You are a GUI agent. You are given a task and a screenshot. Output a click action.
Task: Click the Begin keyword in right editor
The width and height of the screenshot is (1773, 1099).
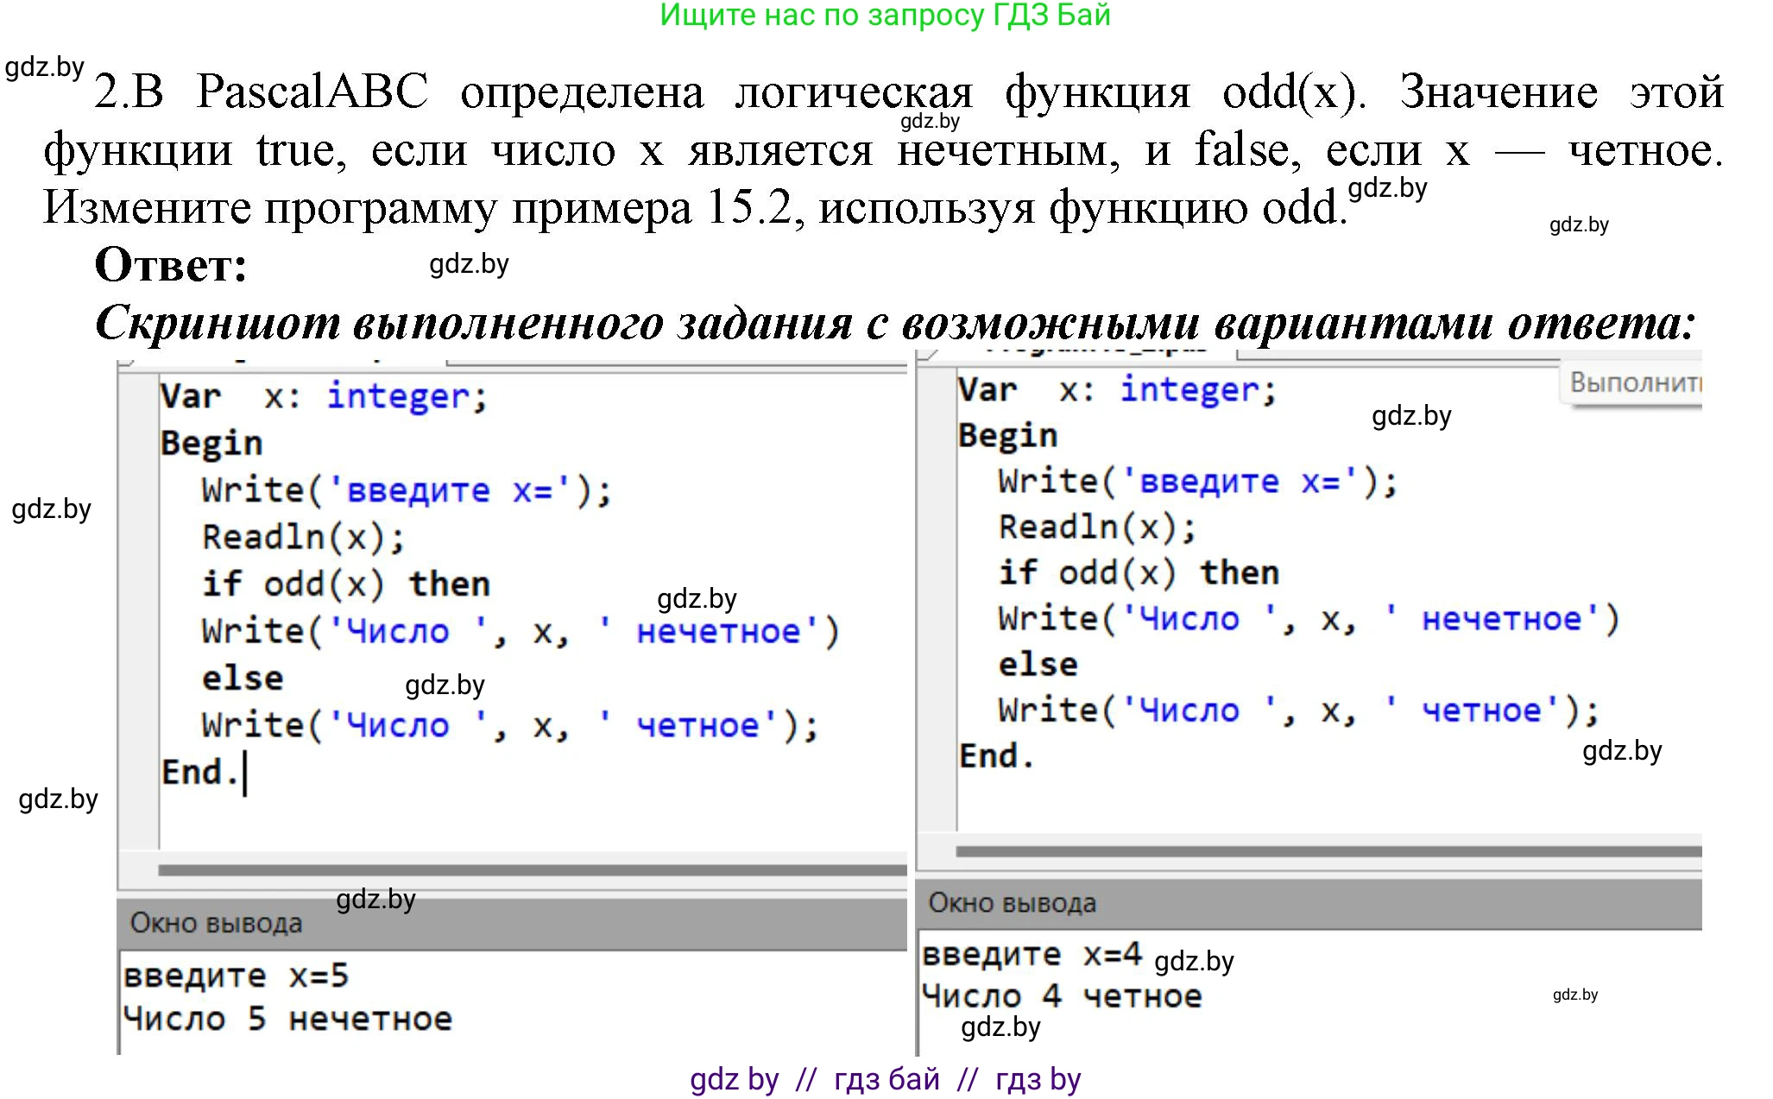tap(1007, 435)
